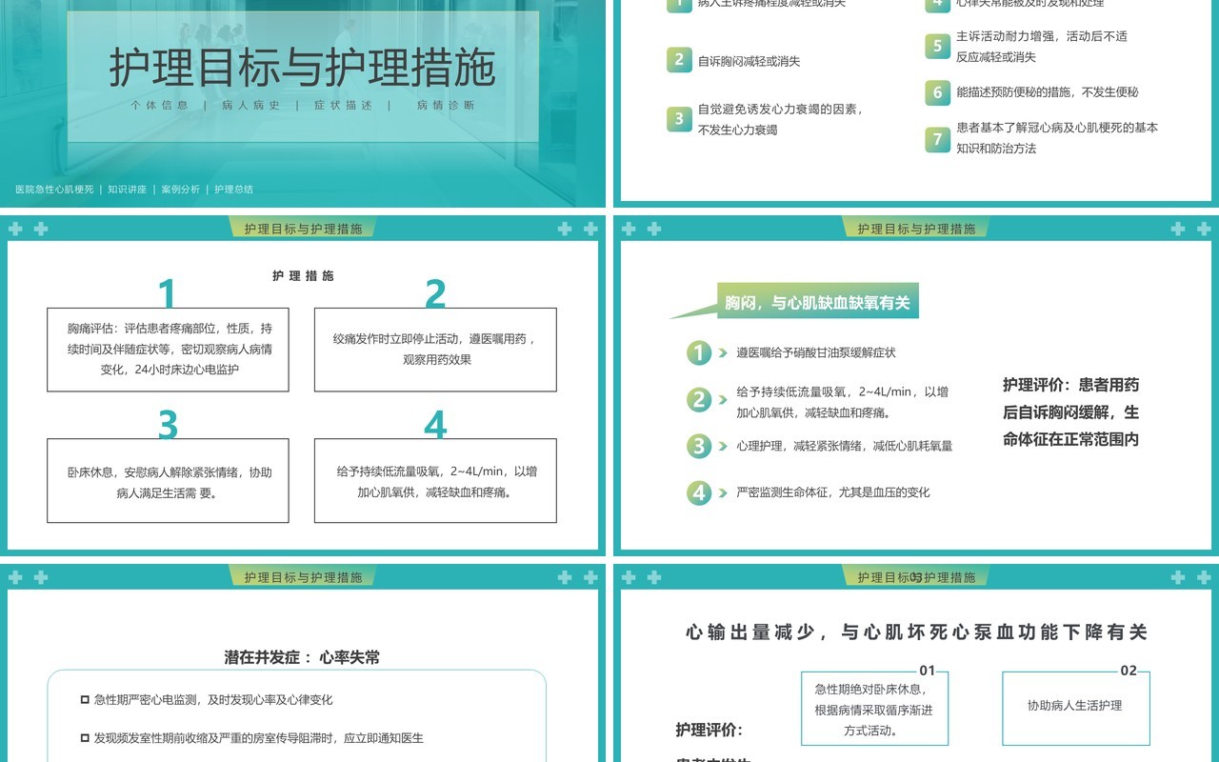
Task: Click badge number 5 beside 主诉活动耐力增强
Action: [938, 46]
